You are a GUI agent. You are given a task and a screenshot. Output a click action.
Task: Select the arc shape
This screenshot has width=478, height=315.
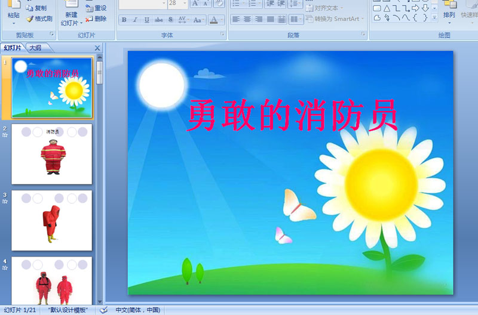pos(396,18)
